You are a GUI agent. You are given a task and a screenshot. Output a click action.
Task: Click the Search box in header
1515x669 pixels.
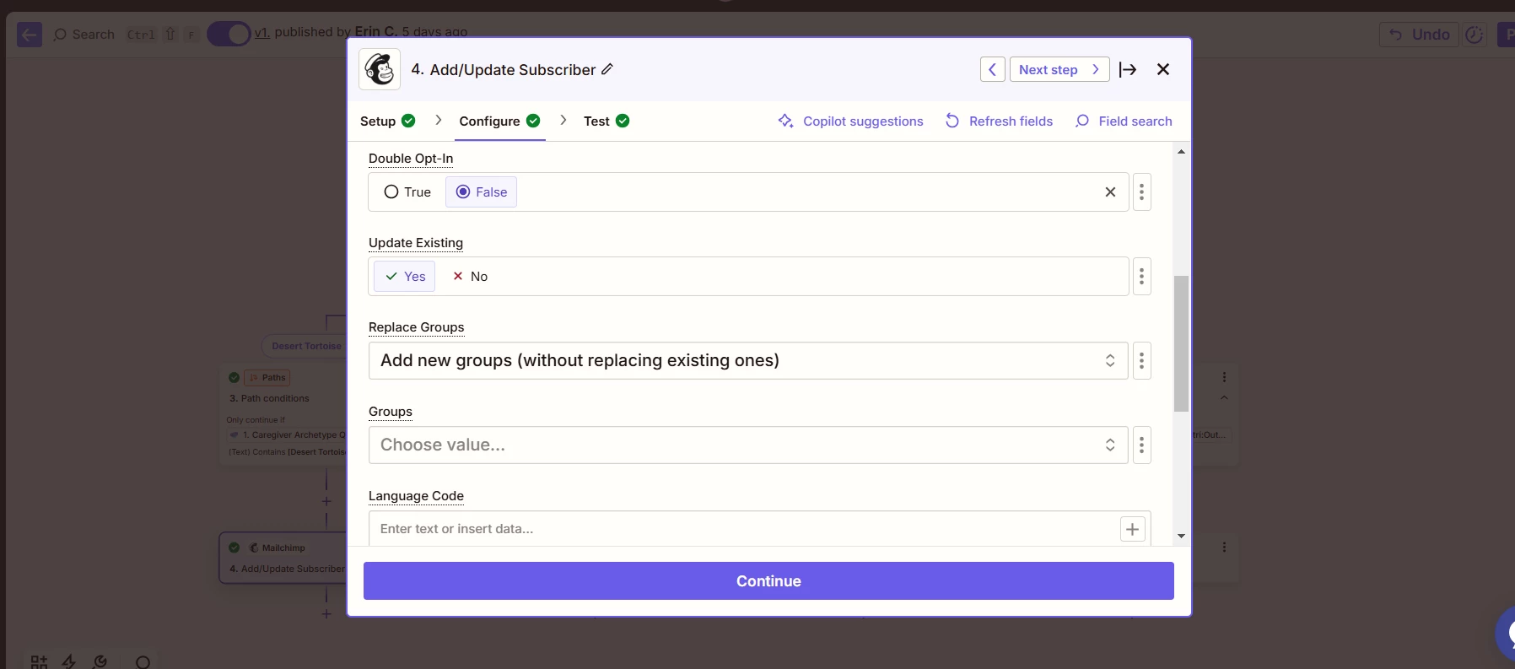[84, 35]
